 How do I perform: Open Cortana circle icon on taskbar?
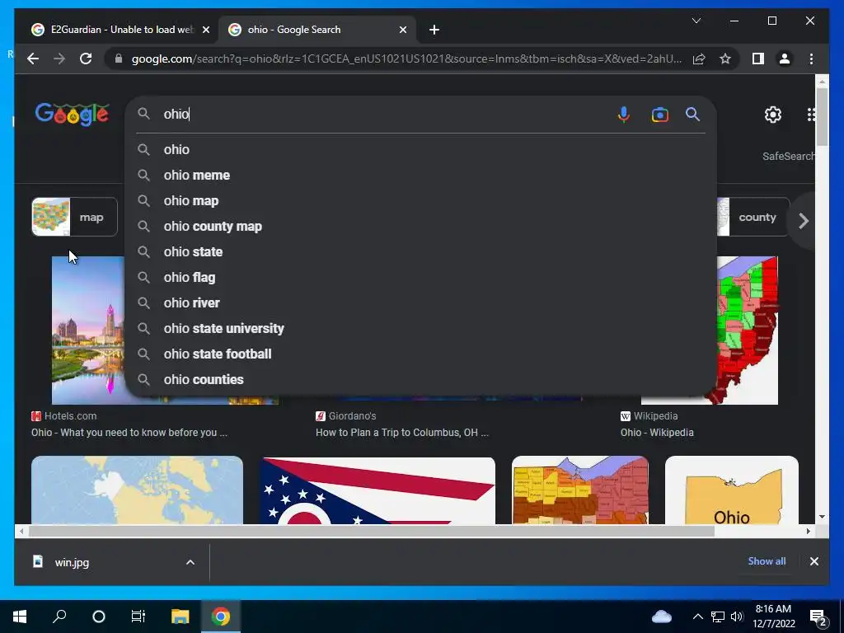click(99, 617)
